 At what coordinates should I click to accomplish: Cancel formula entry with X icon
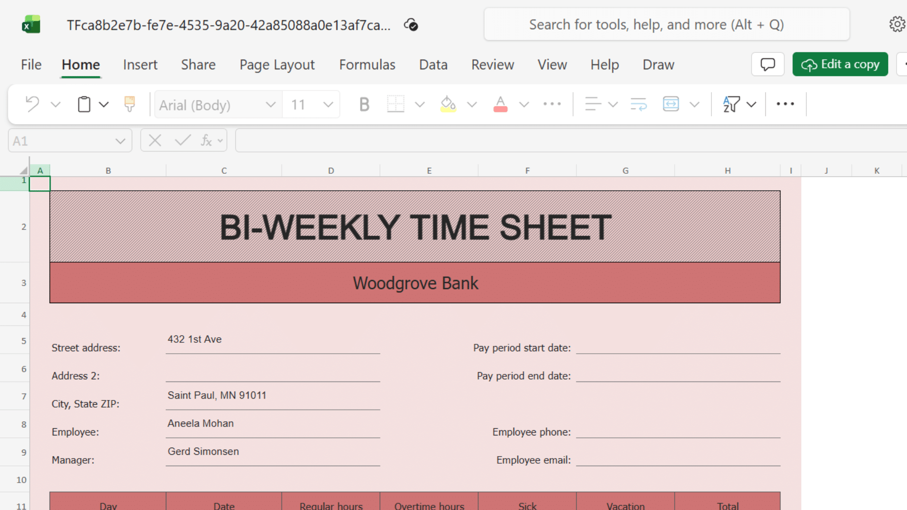click(x=155, y=140)
